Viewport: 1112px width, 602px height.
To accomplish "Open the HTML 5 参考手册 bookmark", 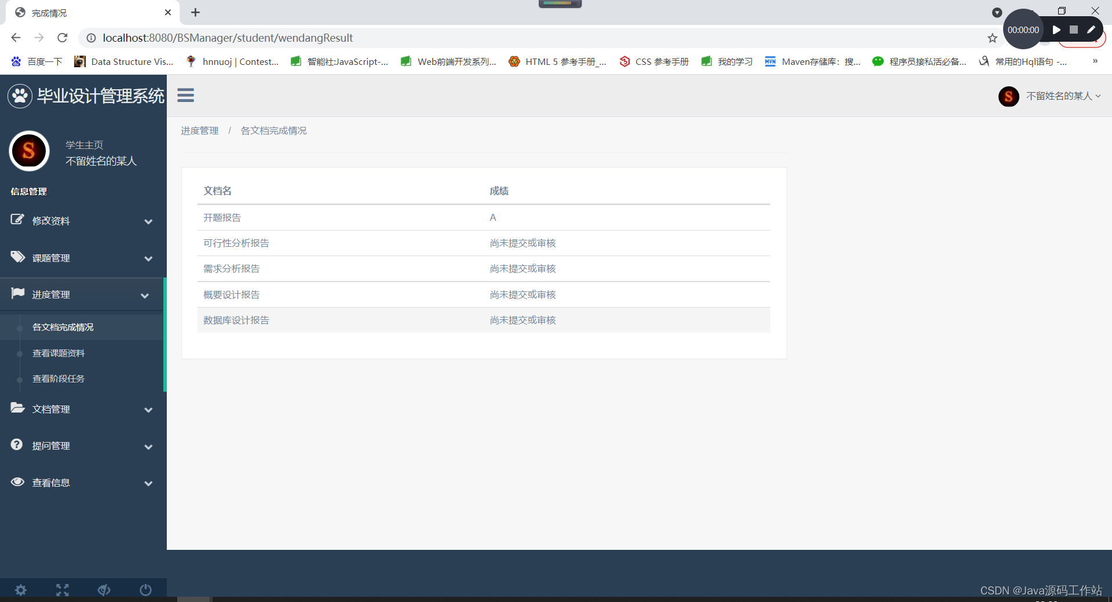I will [557, 61].
